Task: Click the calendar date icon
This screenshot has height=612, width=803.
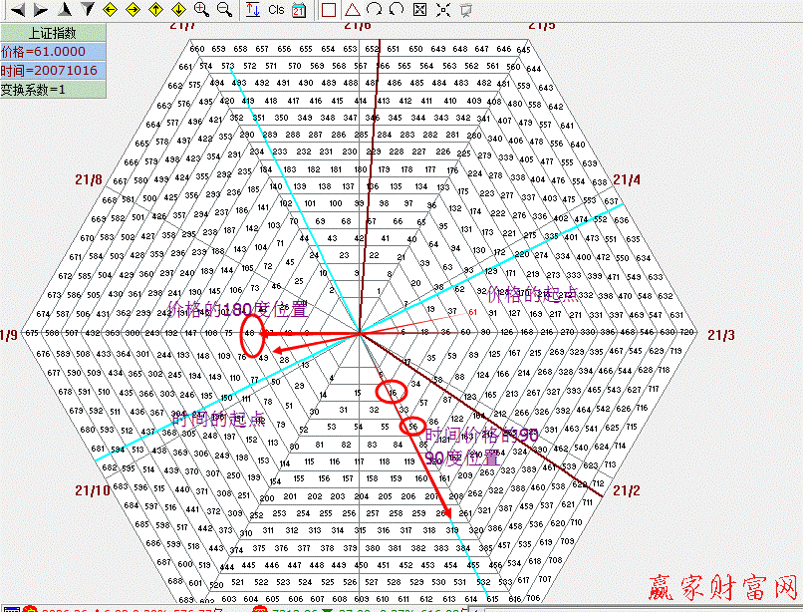Action: tap(299, 10)
